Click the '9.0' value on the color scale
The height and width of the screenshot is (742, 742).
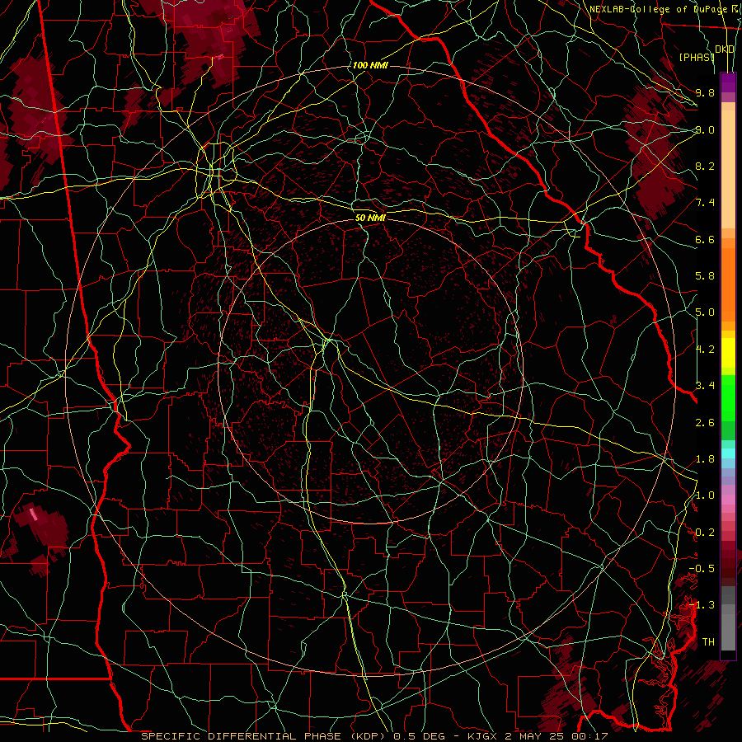pyautogui.click(x=705, y=129)
